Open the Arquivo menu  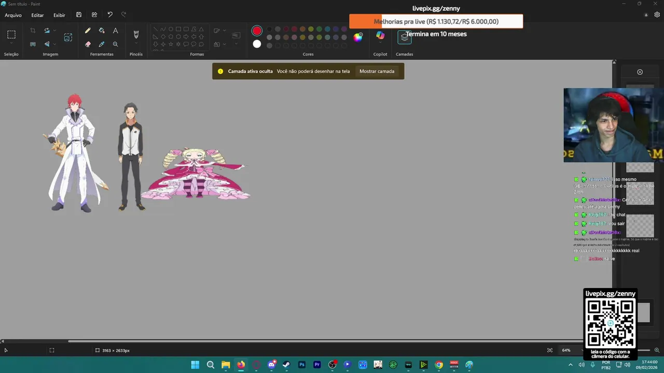13,15
